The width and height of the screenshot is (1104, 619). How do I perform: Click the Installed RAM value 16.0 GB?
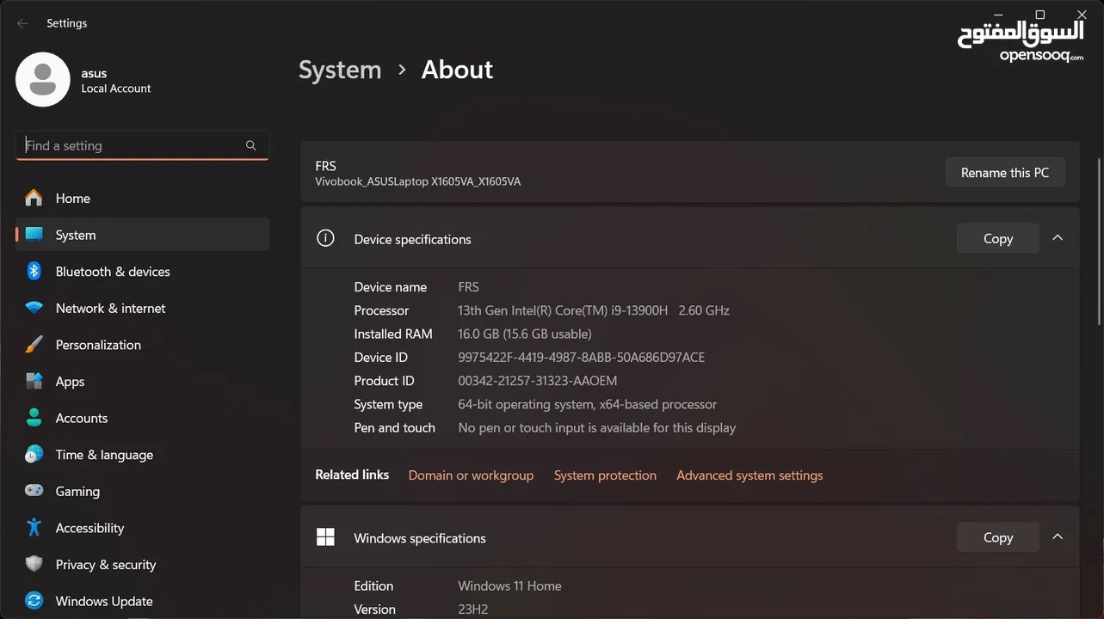[524, 334]
